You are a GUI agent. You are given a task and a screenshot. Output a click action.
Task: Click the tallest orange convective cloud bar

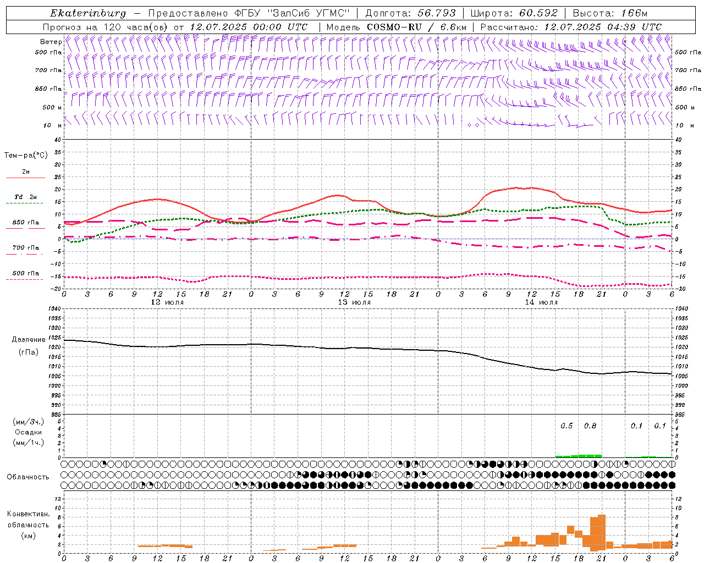601,532
